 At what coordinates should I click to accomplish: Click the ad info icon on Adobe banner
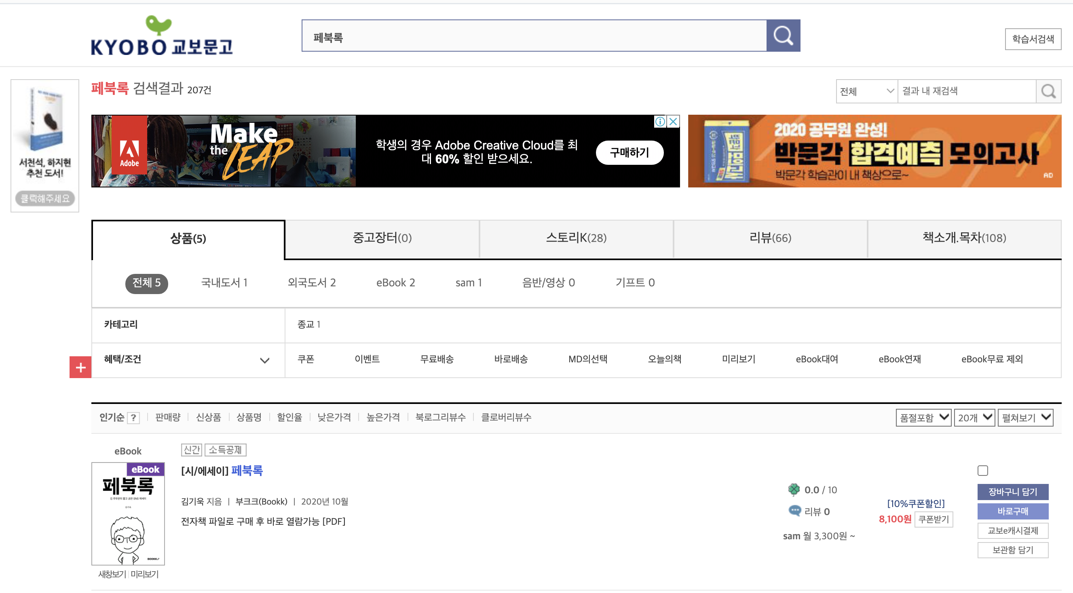(x=660, y=122)
